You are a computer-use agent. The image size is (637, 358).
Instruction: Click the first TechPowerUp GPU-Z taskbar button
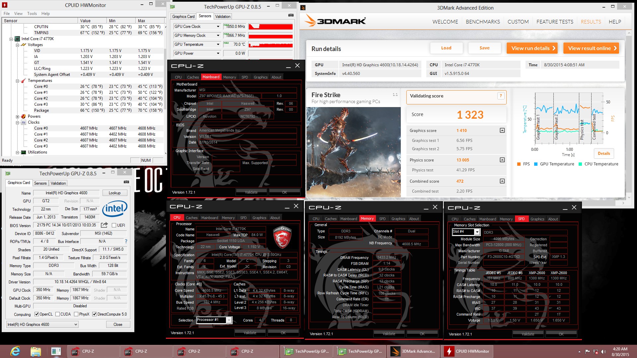click(x=307, y=351)
